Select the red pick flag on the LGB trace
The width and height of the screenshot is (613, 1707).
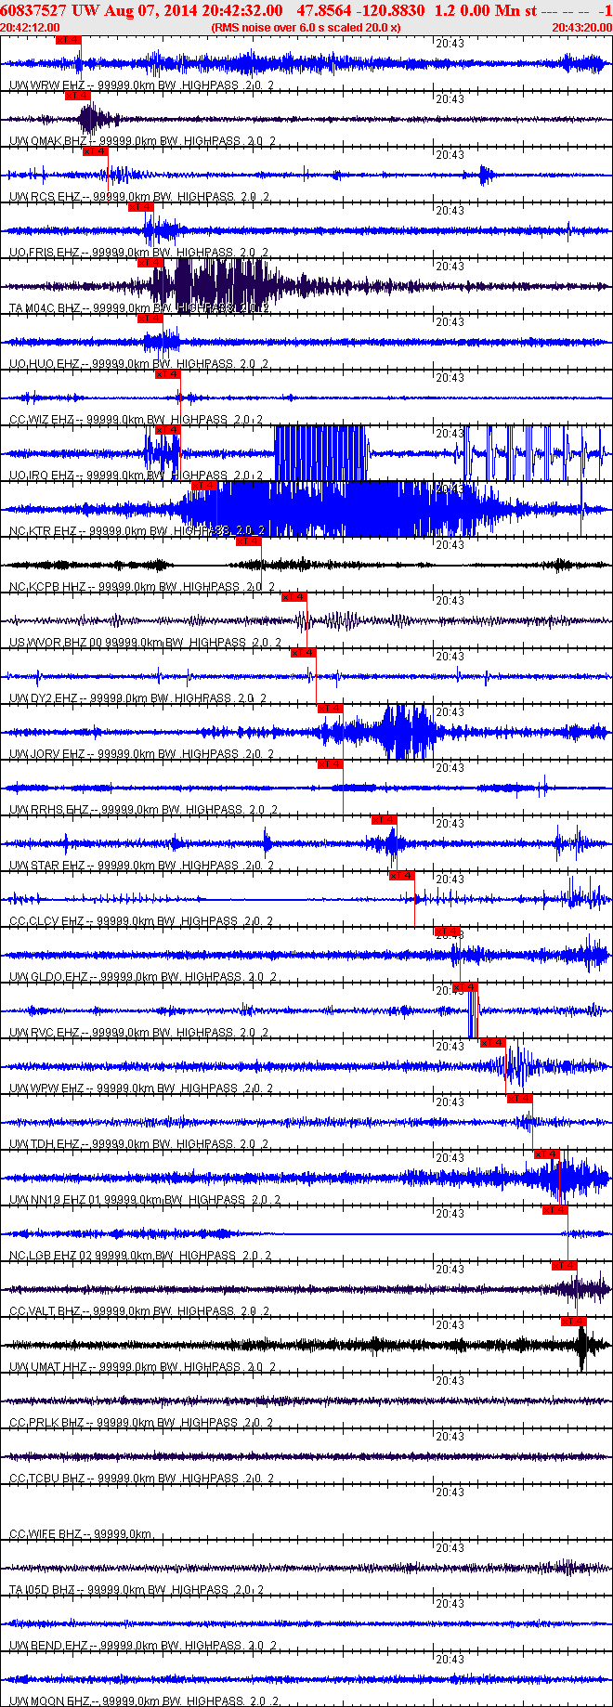pyautogui.click(x=555, y=1210)
